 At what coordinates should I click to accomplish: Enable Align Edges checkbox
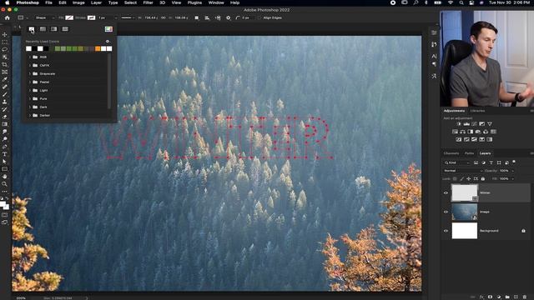coord(260,17)
